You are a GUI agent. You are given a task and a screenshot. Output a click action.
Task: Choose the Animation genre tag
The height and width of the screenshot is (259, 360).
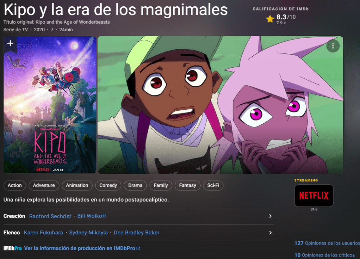point(77,186)
